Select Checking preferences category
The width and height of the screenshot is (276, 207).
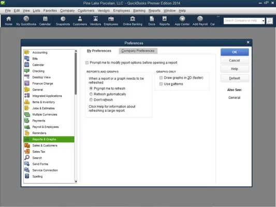point(49,71)
